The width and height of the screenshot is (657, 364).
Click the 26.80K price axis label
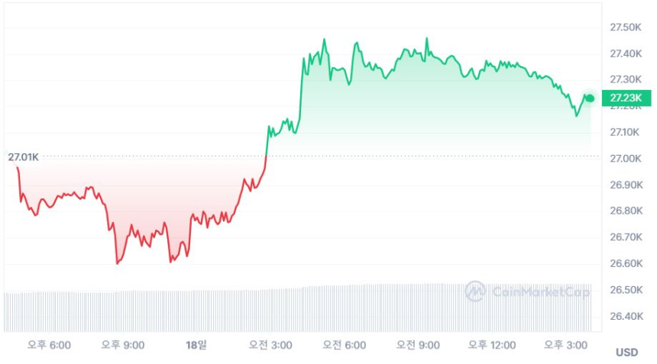click(625, 211)
